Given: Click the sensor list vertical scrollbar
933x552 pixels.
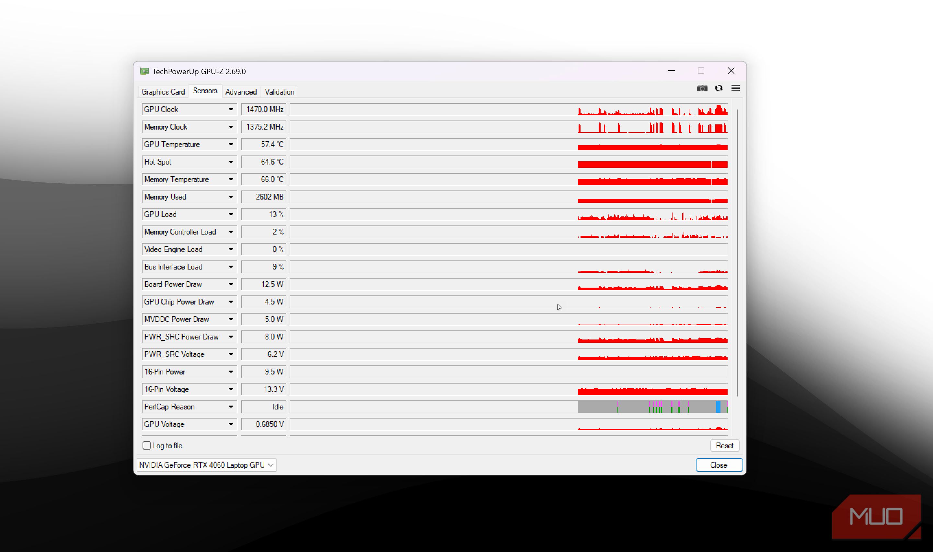Looking at the screenshot, I should (x=737, y=253).
